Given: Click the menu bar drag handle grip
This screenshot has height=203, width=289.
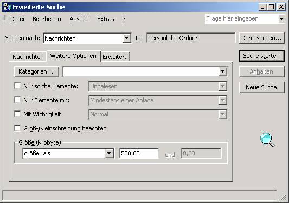Looking at the screenshot, I should 5,19.
